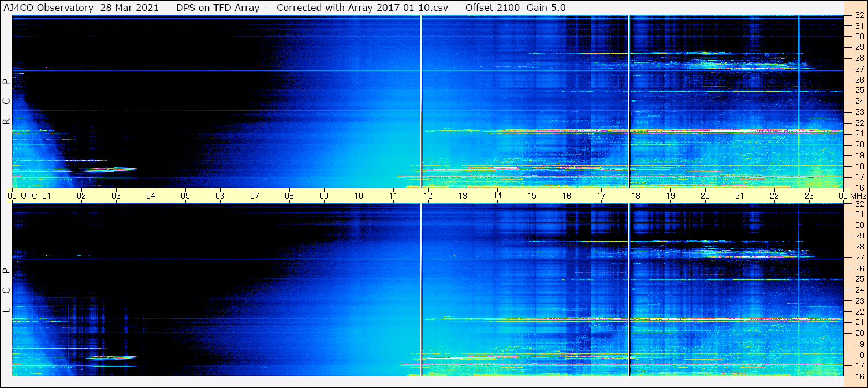Viewport: 868px width, 388px height.
Task: Click the '14' hour label on time axis
Action: click(497, 195)
